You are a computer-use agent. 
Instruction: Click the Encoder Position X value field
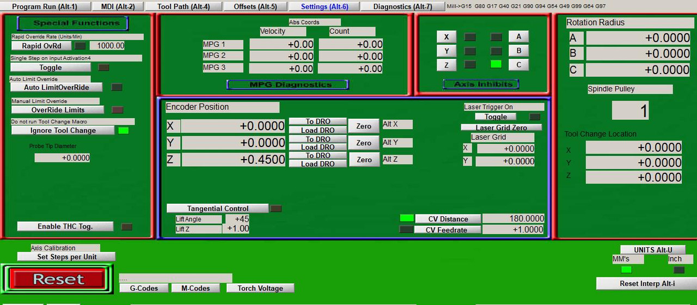click(233, 126)
